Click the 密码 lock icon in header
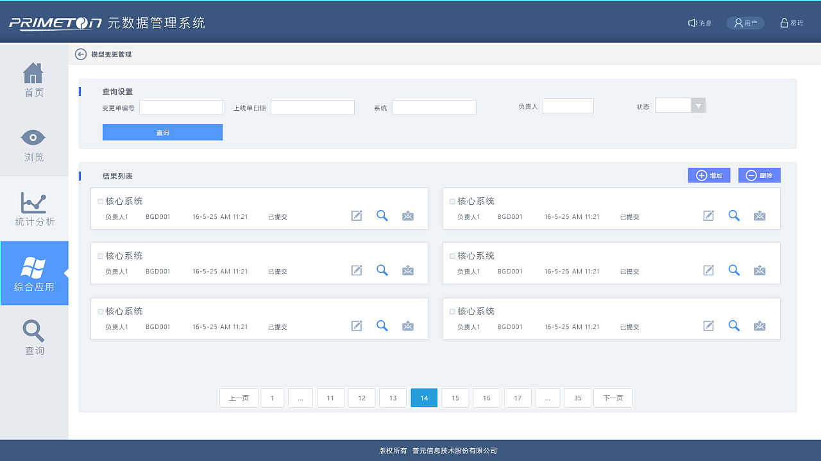 pyautogui.click(x=784, y=22)
